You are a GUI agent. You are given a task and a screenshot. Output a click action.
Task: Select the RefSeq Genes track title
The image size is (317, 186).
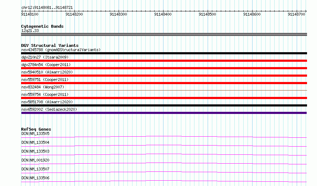(36, 129)
